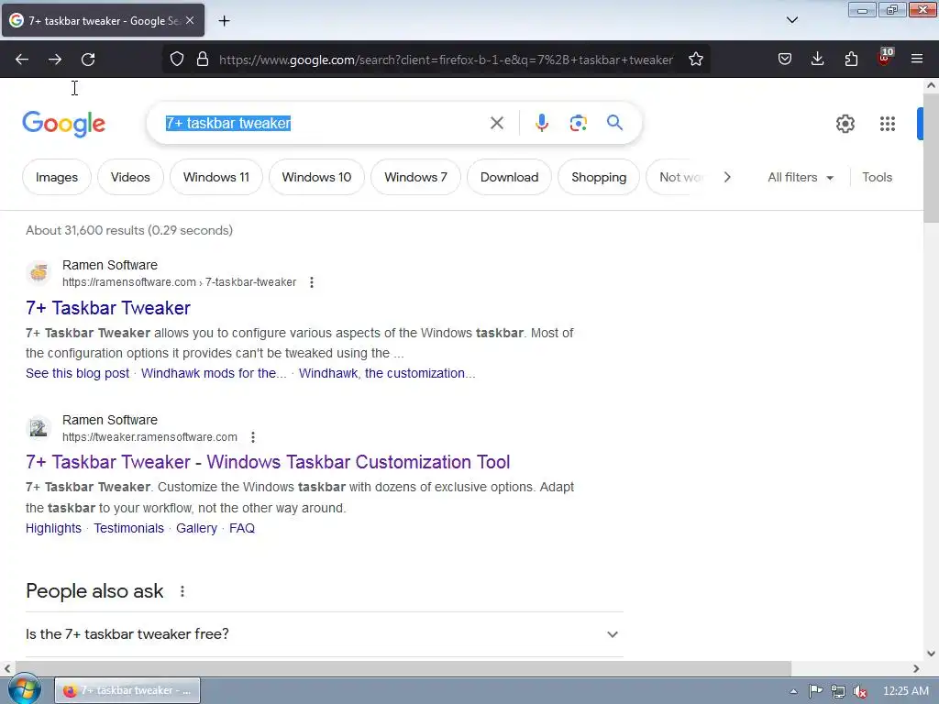This screenshot has width=939, height=704.
Task: Open the 12:25 AM clock
Action: click(x=905, y=691)
